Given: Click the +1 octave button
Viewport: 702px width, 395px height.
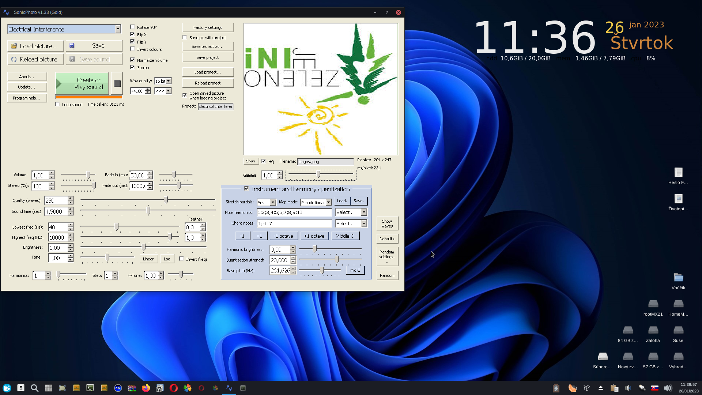Looking at the screenshot, I should click(314, 236).
